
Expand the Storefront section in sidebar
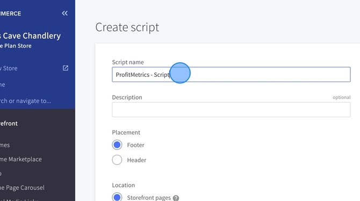9,124
